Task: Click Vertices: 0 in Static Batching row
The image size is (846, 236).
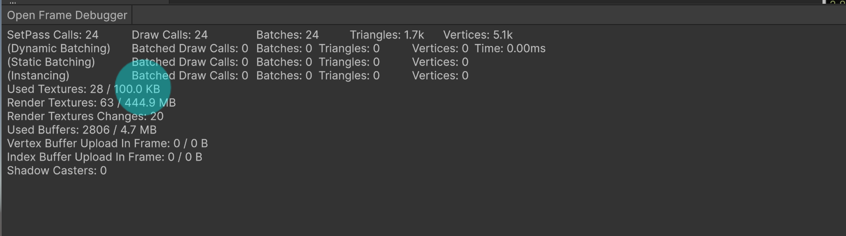Action: click(440, 62)
